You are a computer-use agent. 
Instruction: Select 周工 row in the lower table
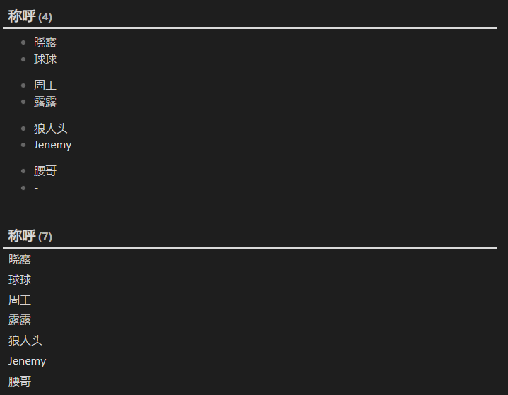click(250, 300)
